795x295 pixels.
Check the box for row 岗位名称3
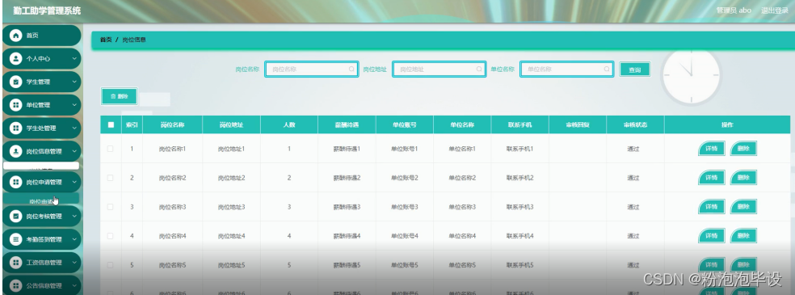coord(111,207)
